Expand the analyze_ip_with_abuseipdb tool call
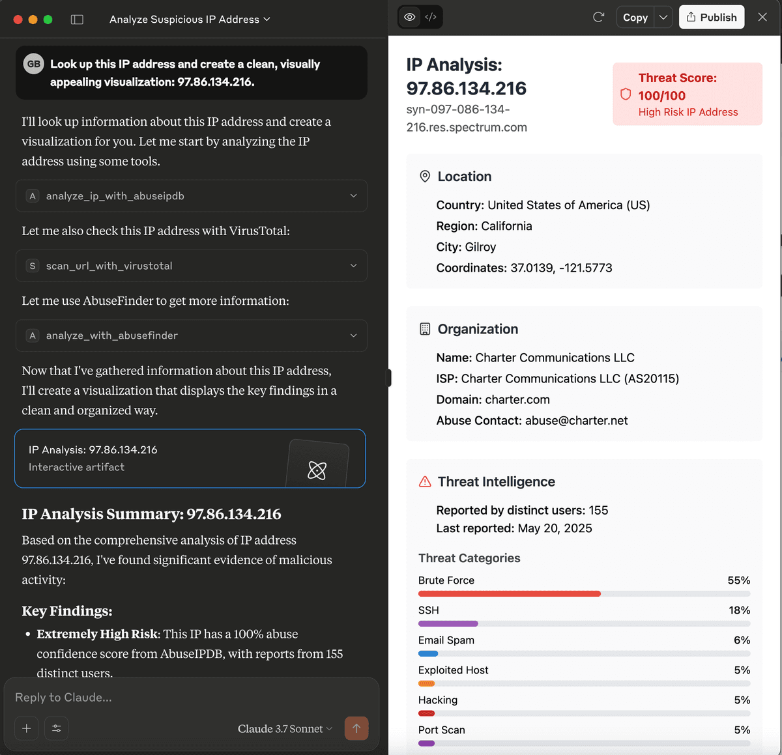782x755 pixels. (x=191, y=196)
